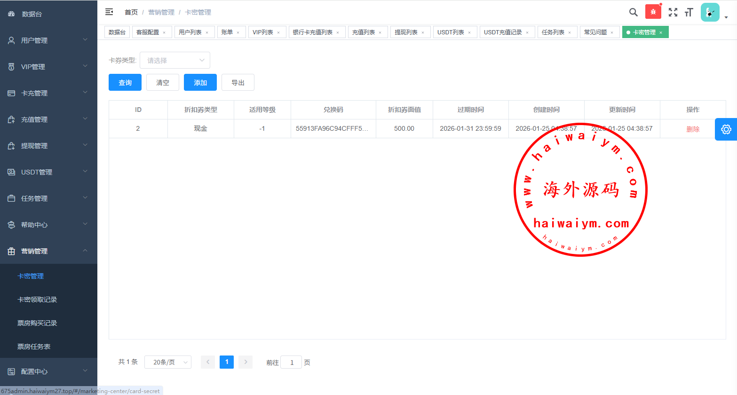Image resolution: width=737 pixels, height=395 pixels.
Task: Toggle fullscreen mode icon
Action: (x=673, y=12)
